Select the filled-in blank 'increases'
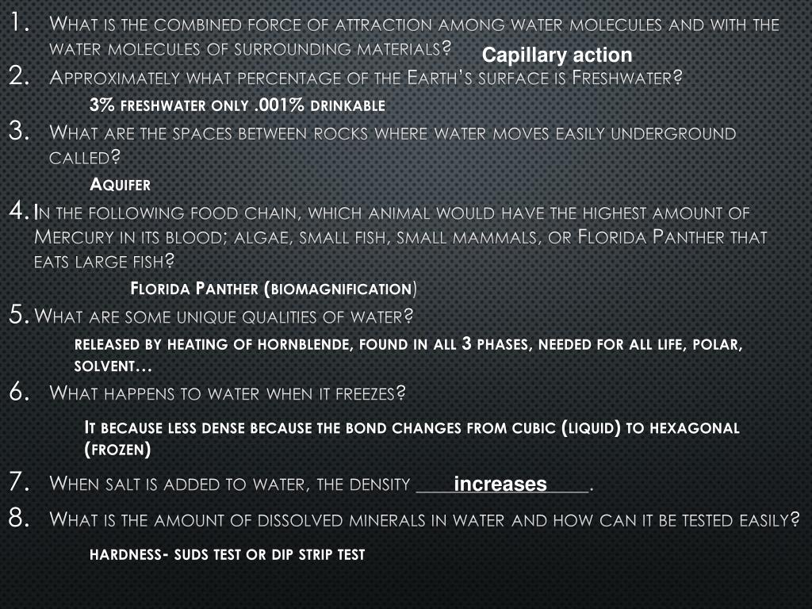This screenshot has width=812, height=609. (x=500, y=484)
